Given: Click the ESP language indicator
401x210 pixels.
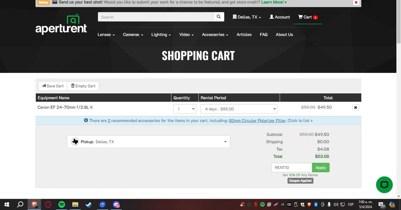Looking at the screenshot, I should pyautogui.click(x=351, y=204).
